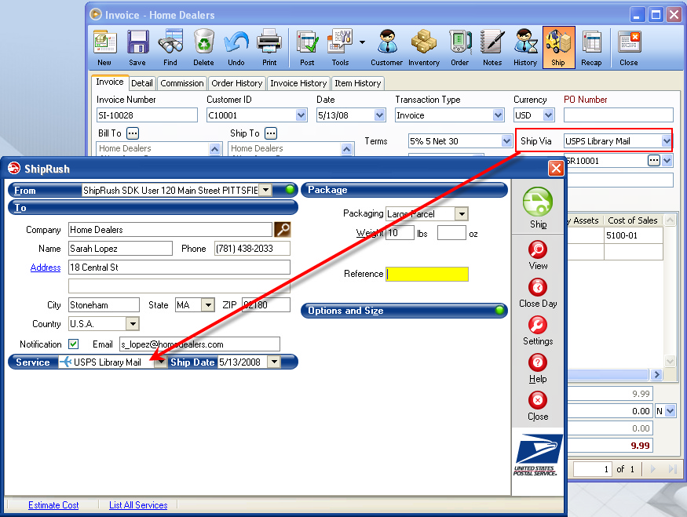The width and height of the screenshot is (687, 517).
Task: Close the ShipRush dialog with title-bar X
Action: click(556, 168)
